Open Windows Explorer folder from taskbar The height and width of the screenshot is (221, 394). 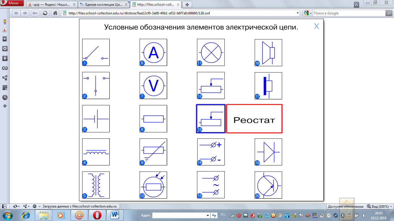point(44,215)
